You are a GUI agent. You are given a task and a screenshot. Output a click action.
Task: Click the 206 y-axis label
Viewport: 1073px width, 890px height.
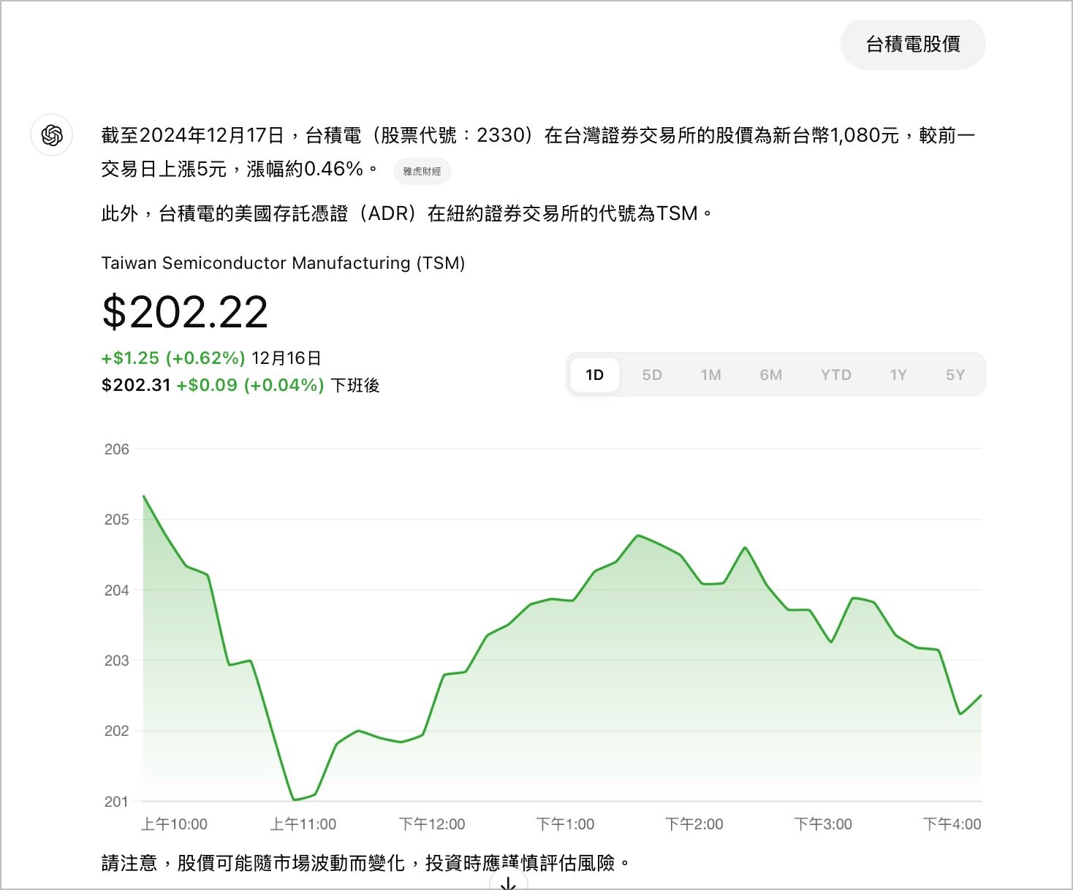click(117, 449)
